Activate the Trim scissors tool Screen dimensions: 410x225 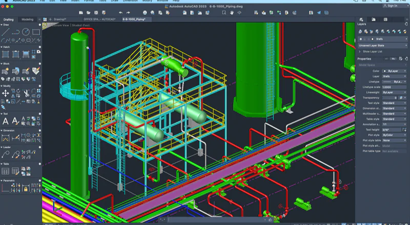26,93
